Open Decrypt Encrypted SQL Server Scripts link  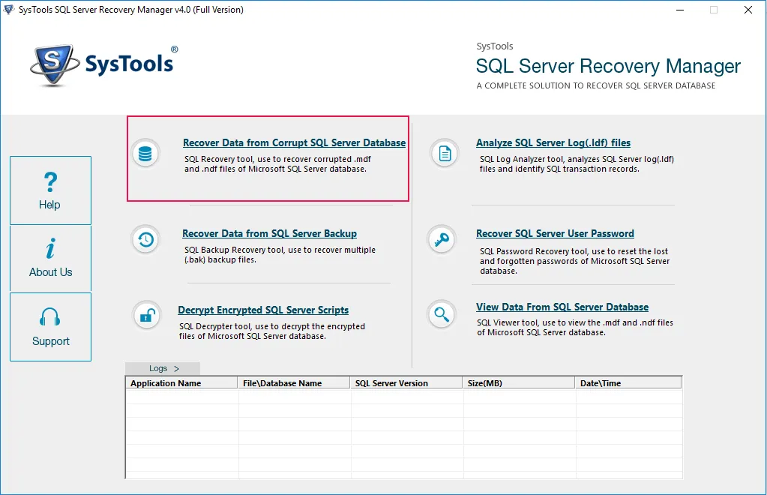click(263, 310)
